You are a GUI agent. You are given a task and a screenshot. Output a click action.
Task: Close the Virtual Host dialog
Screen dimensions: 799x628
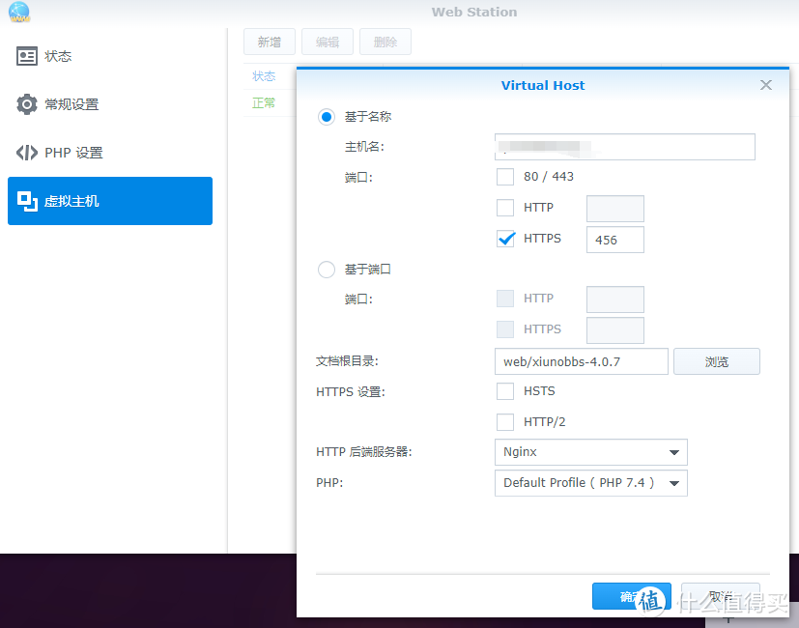(766, 85)
